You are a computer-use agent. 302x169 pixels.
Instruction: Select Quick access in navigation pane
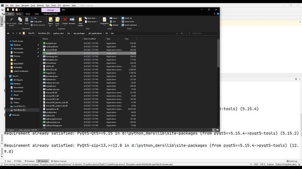(x=18, y=41)
